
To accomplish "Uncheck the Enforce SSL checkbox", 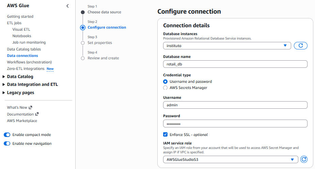I will point(166,135).
